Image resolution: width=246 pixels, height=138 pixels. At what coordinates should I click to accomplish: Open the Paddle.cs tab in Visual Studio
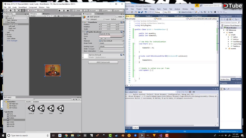click(149, 16)
